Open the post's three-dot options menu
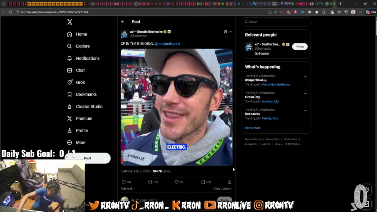The height and width of the screenshot is (212, 377). (x=231, y=32)
